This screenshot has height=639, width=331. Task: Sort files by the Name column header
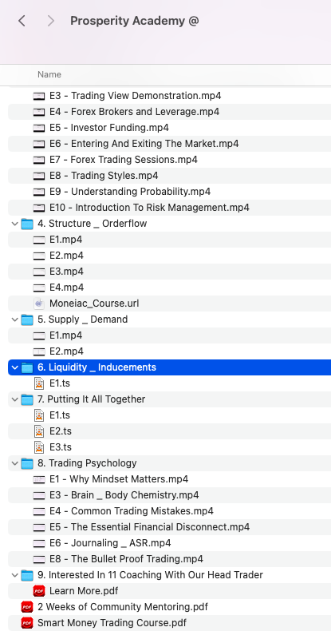49,74
